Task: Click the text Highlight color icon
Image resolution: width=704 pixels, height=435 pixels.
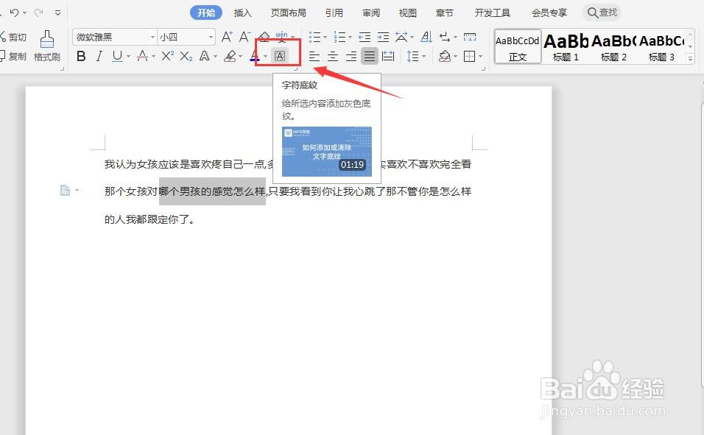Action: click(x=230, y=55)
